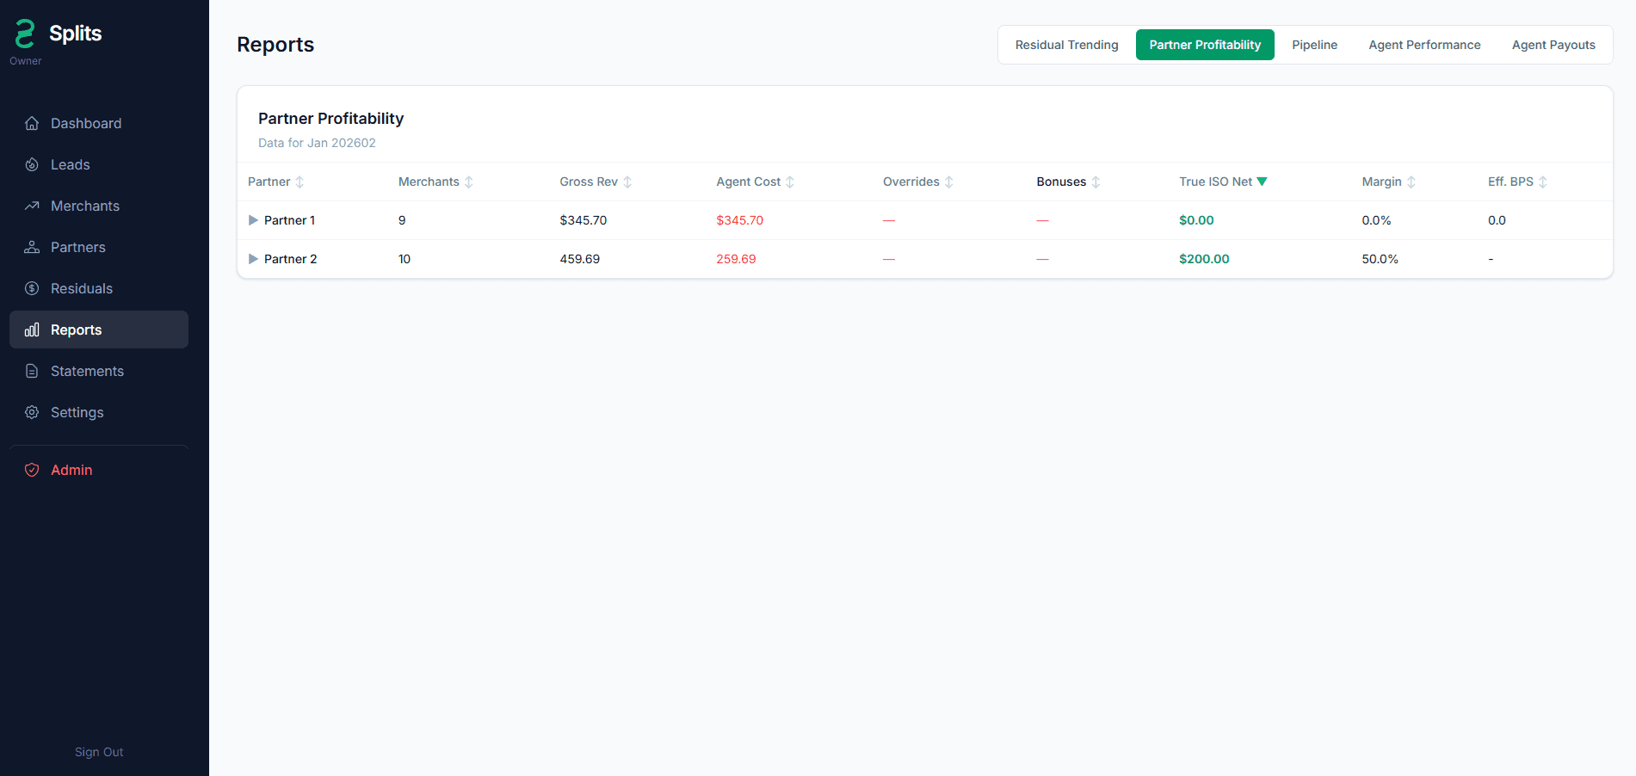Sort by Agent Cost column arrows
The image size is (1636, 776).
point(790,182)
